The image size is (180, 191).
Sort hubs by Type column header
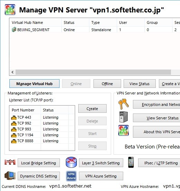[x=103, y=22]
